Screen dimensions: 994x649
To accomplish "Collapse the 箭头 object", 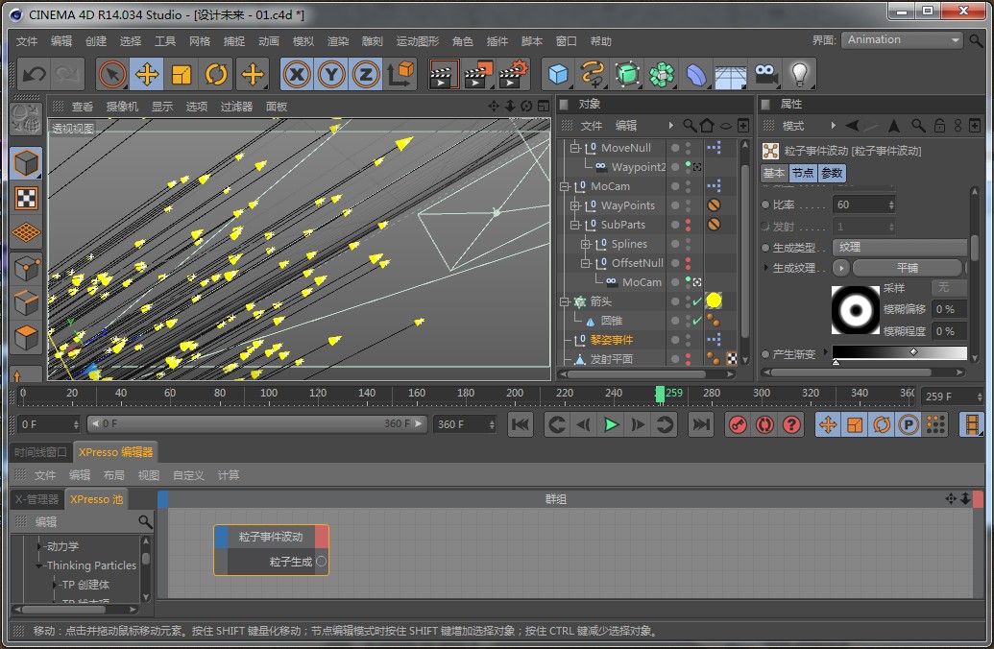I will (x=564, y=301).
